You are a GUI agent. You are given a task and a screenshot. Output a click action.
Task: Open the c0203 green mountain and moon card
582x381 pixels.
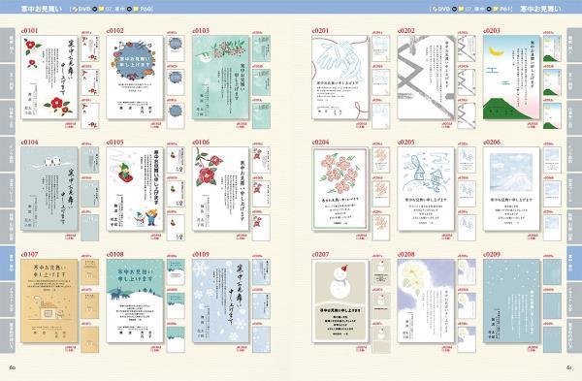click(511, 78)
